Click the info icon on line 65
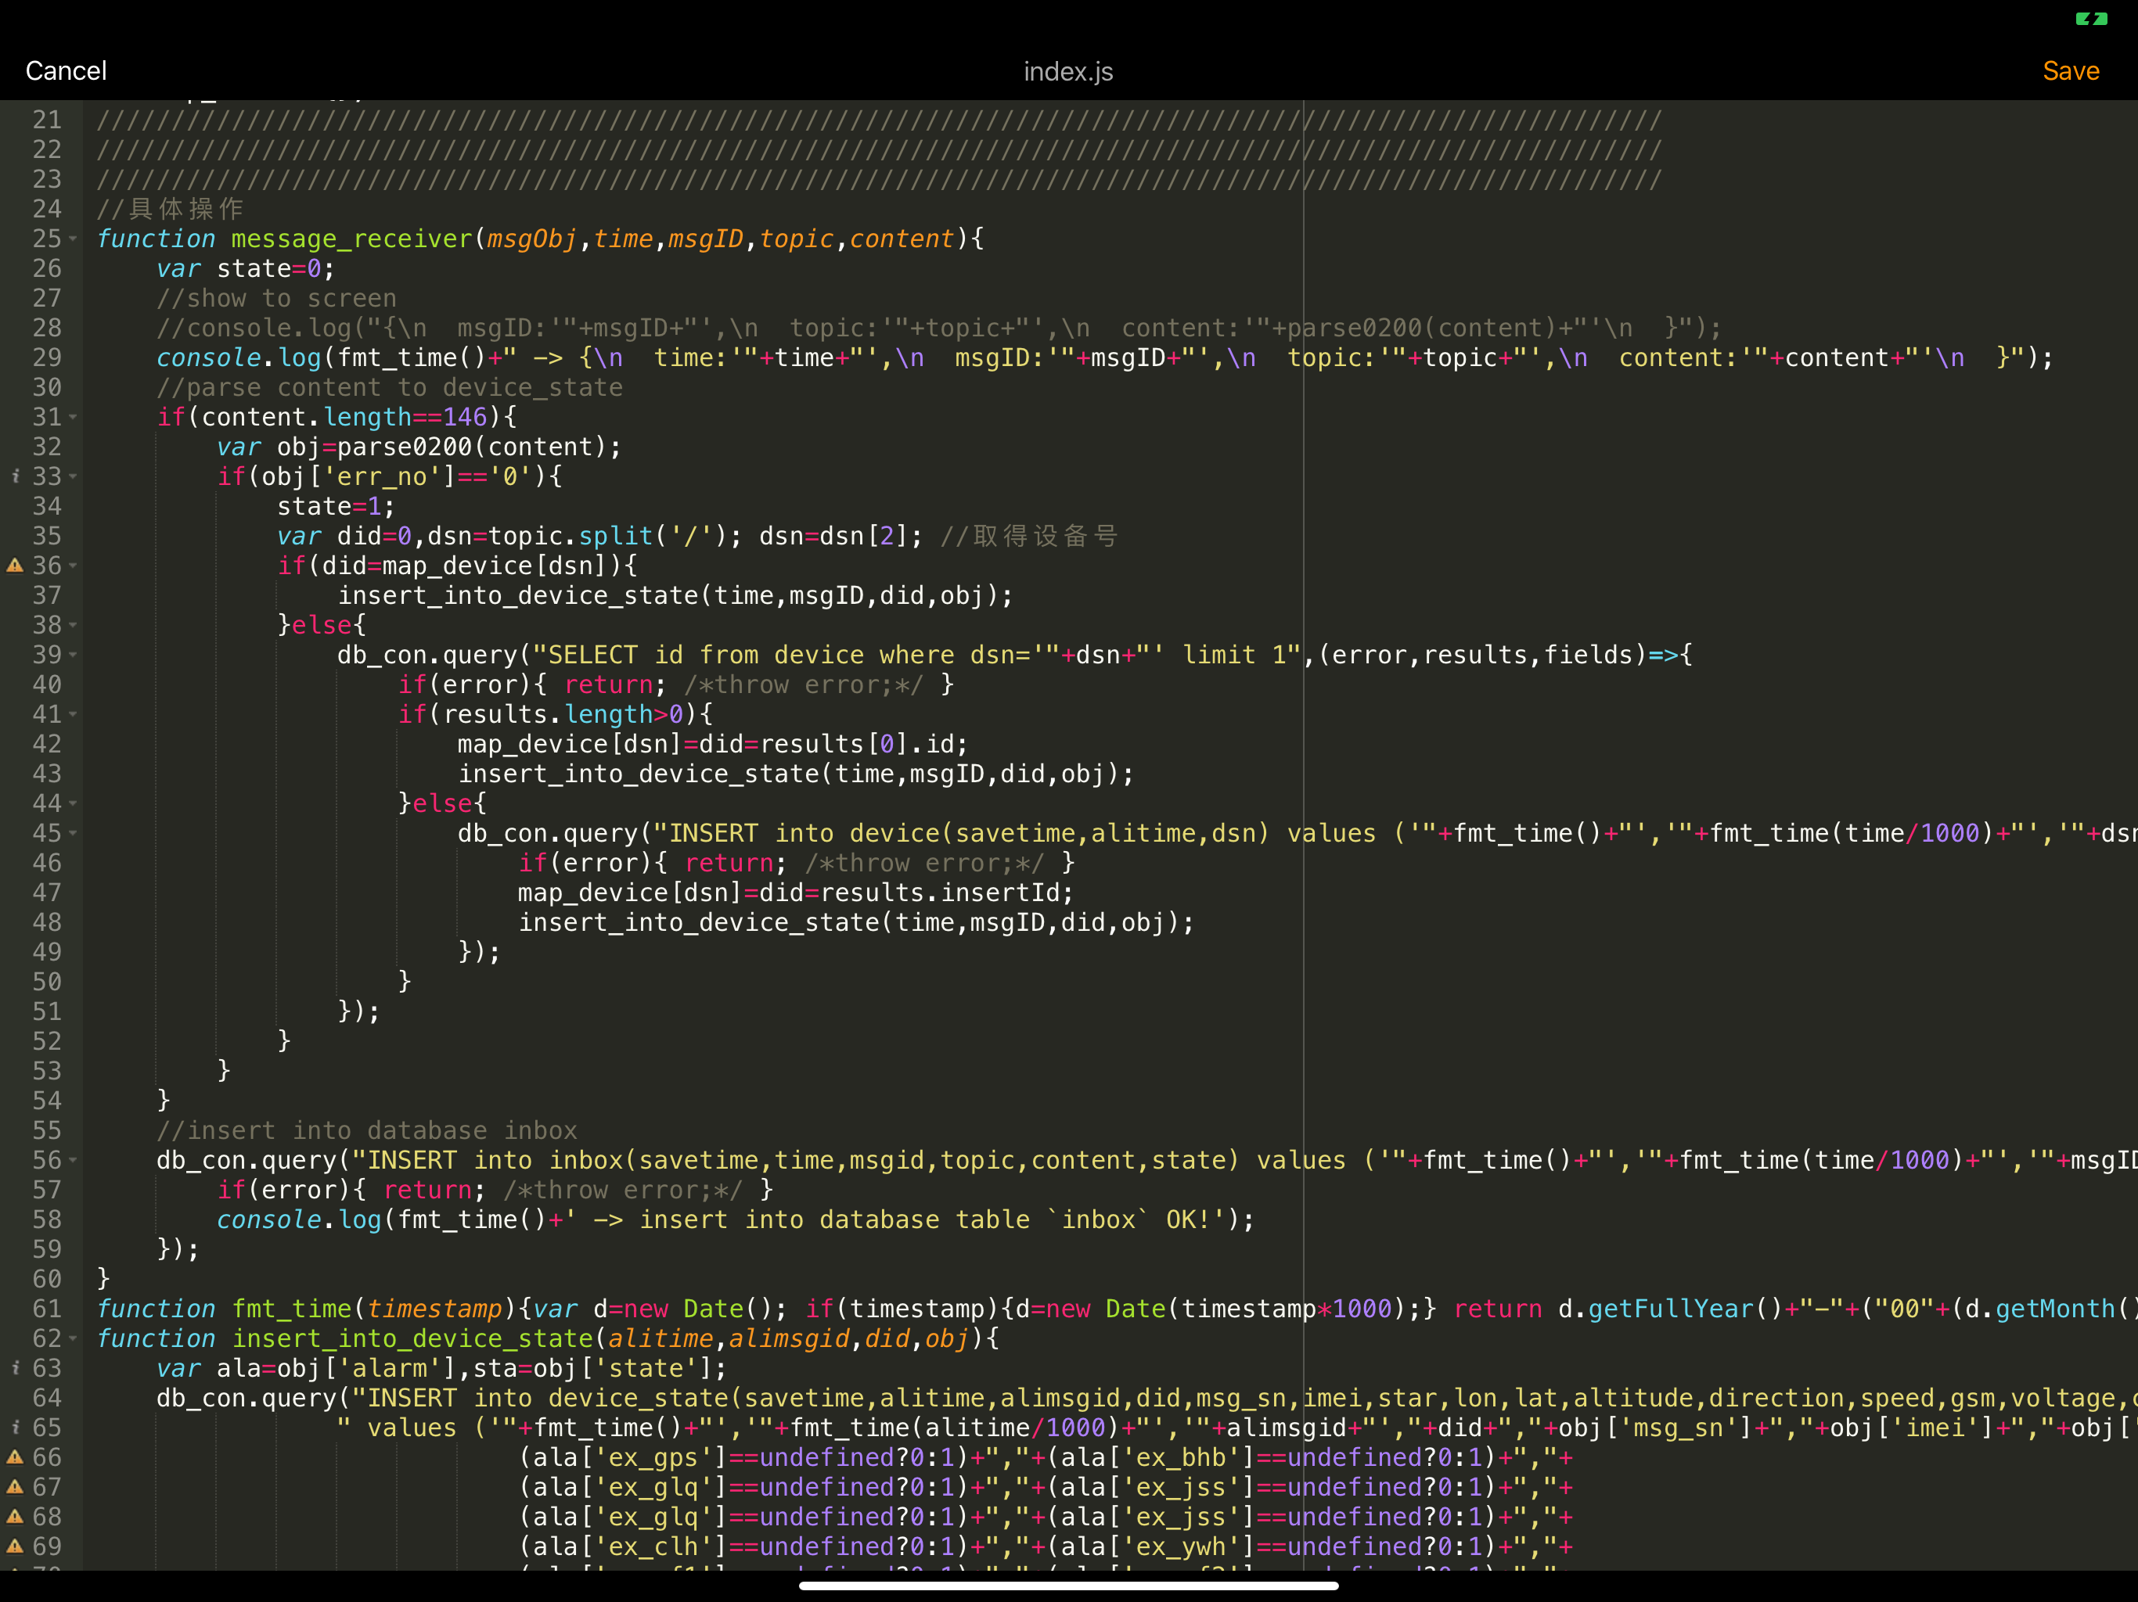The height and width of the screenshot is (1602, 2138). (x=15, y=1427)
